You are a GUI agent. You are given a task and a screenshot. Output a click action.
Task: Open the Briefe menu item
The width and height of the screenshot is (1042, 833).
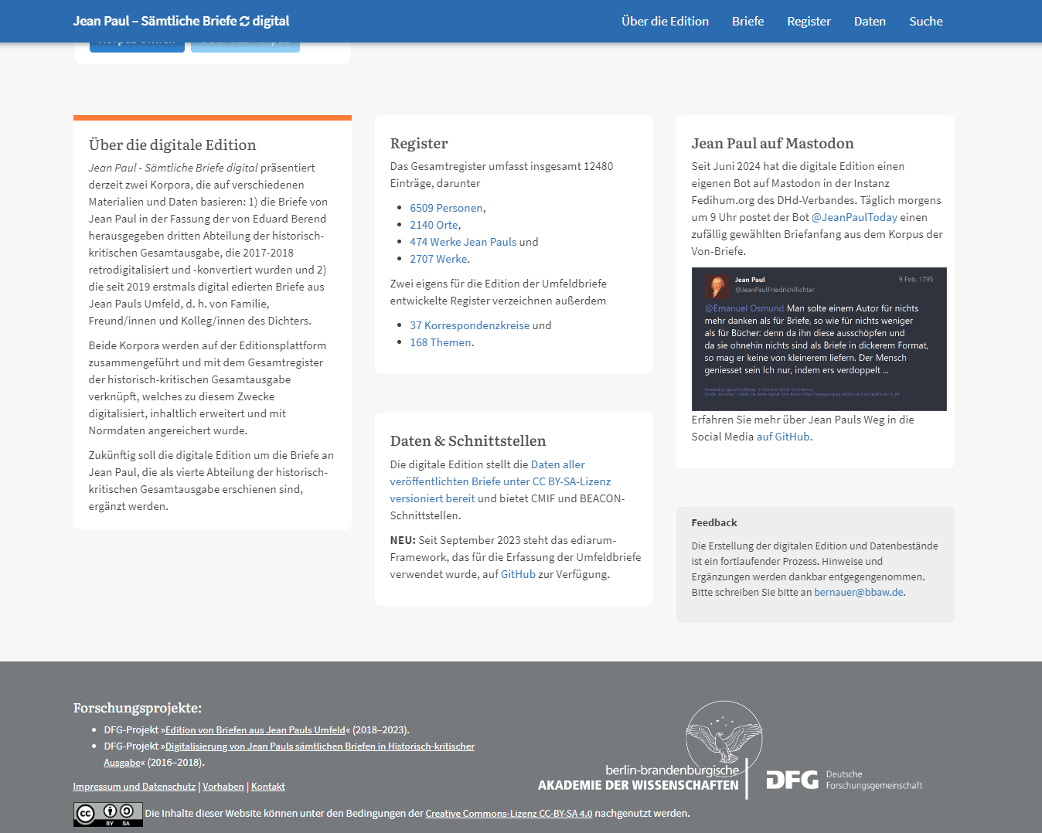click(x=747, y=21)
